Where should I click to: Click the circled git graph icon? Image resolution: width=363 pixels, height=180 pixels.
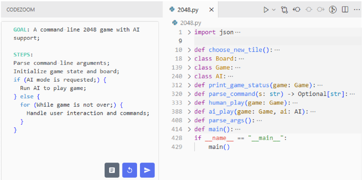(332, 10)
